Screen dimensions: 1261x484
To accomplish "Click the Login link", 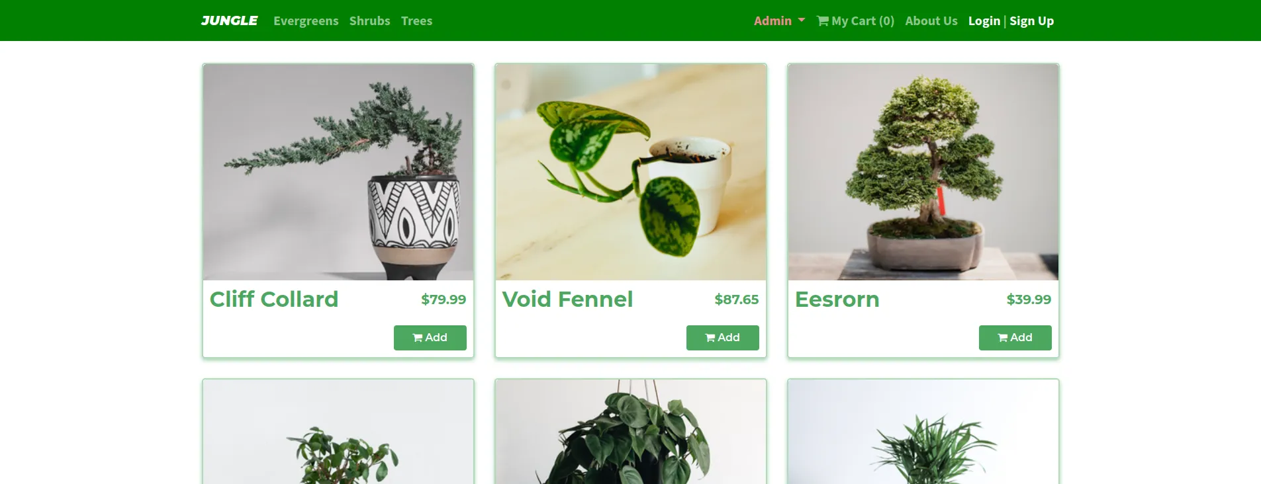I will (x=984, y=21).
